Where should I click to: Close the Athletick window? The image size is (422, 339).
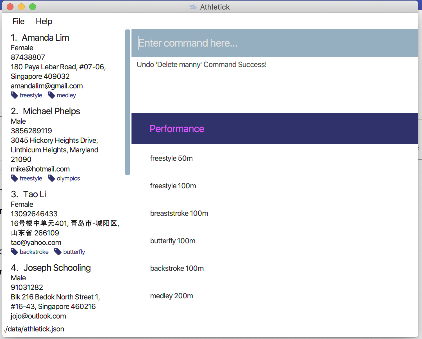10,7
